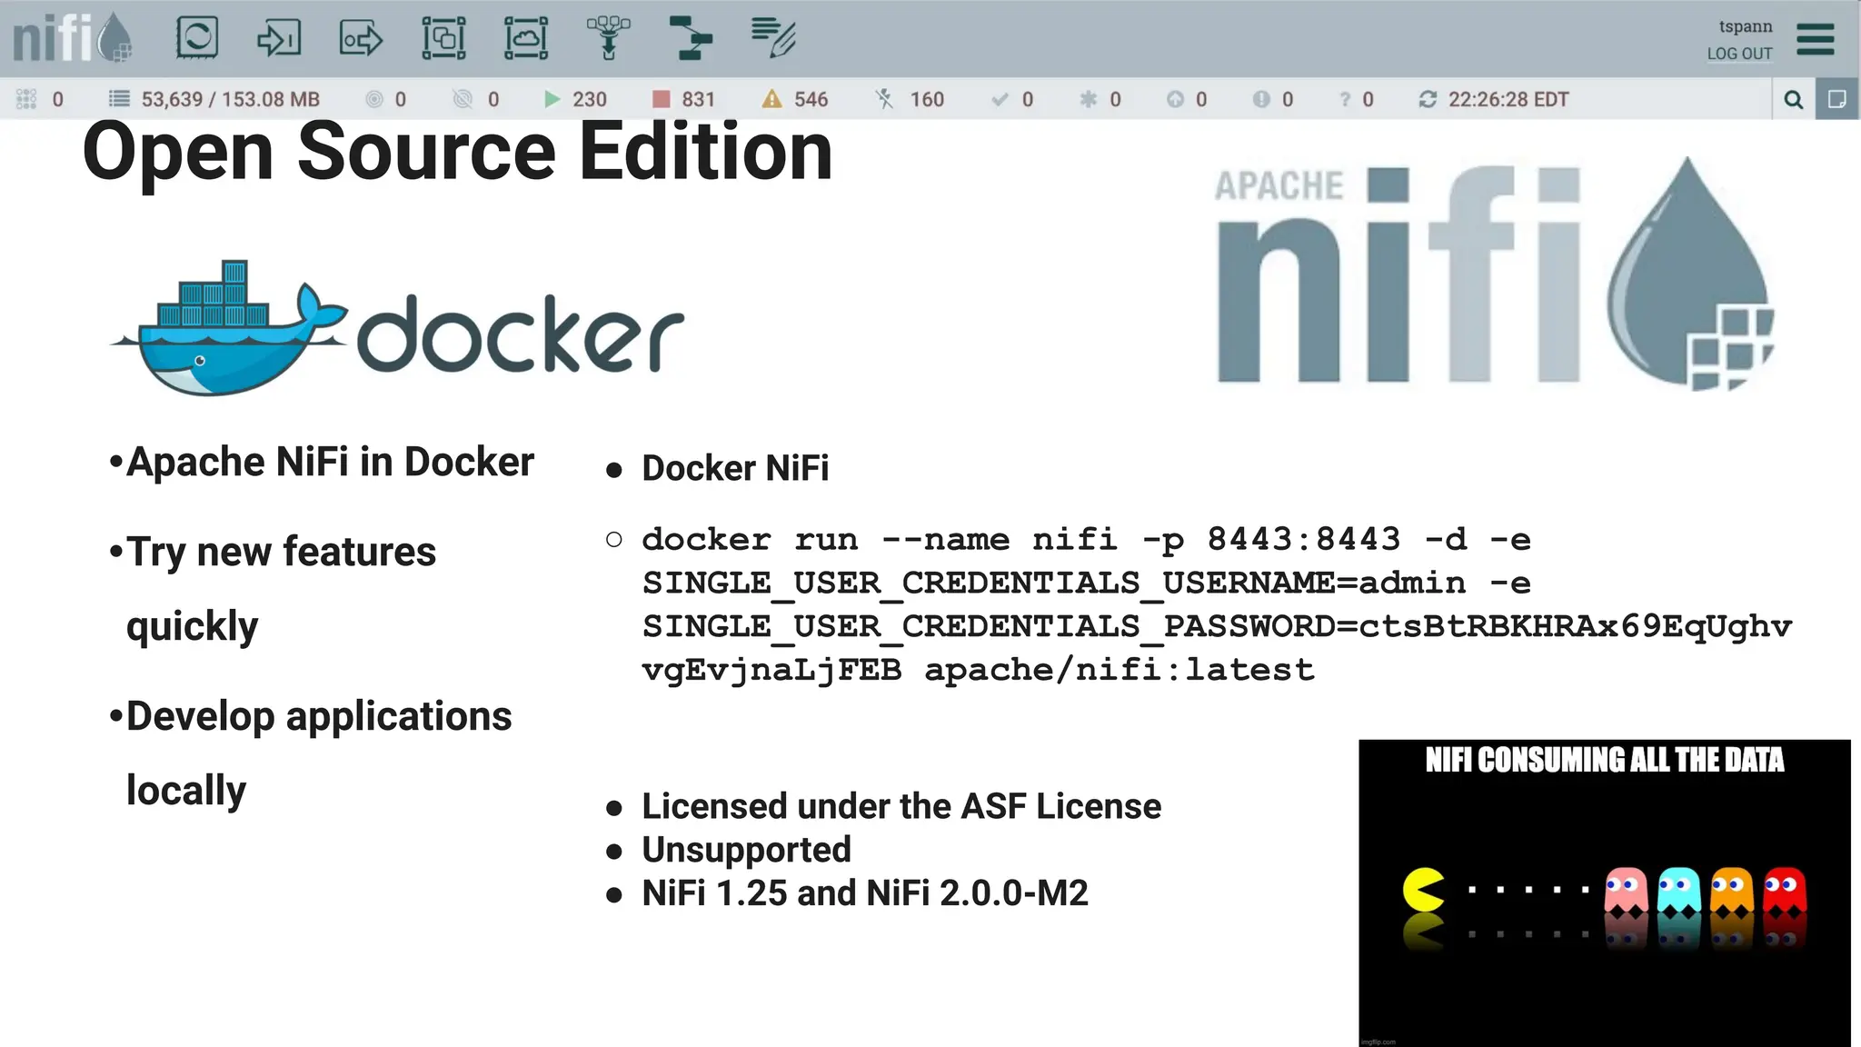Viewport: 1861px width, 1047px height.
Task: Click the stale versioned arrow icon
Action: click(1175, 99)
